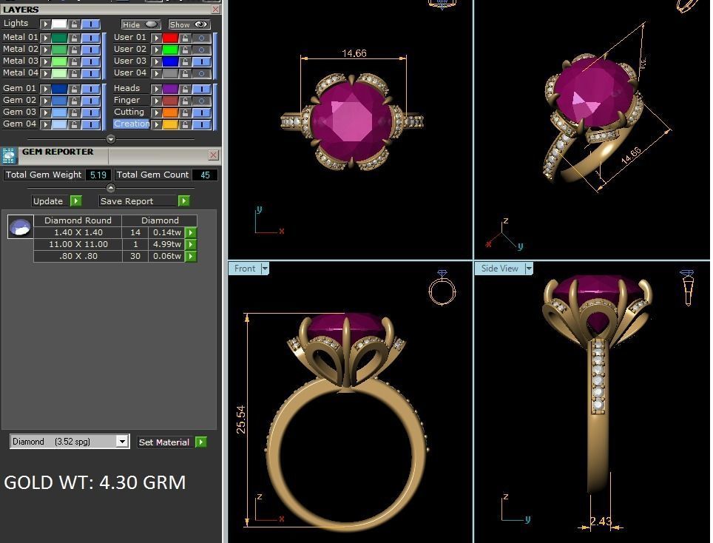Image resolution: width=713 pixels, height=543 pixels.
Task: Turn off Metal 03 layer visibility
Action: [x=90, y=61]
